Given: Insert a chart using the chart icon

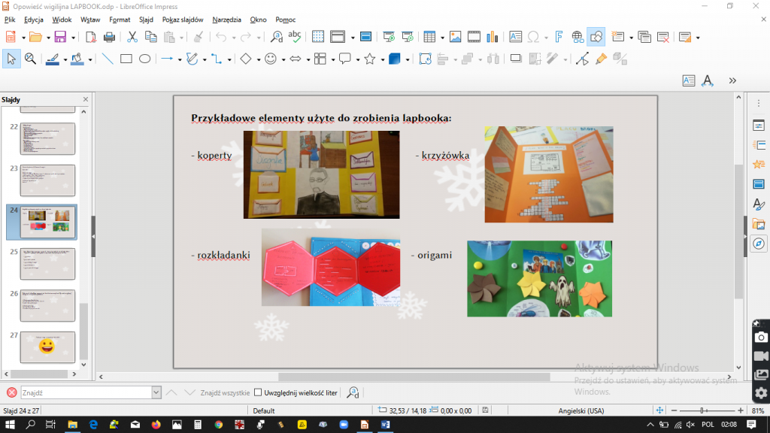Looking at the screenshot, I should coord(493,36).
